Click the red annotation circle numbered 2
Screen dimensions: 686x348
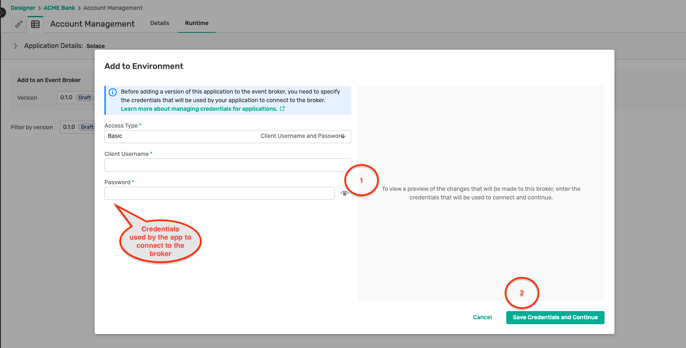(521, 293)
